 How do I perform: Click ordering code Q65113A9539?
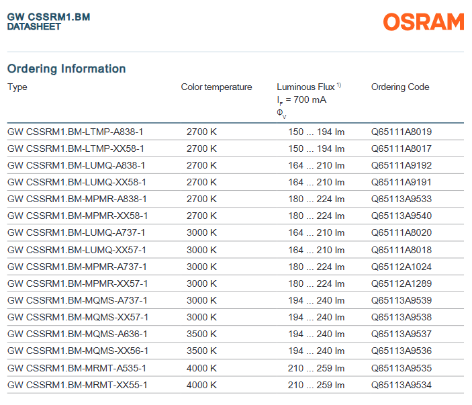click(402, 300)
